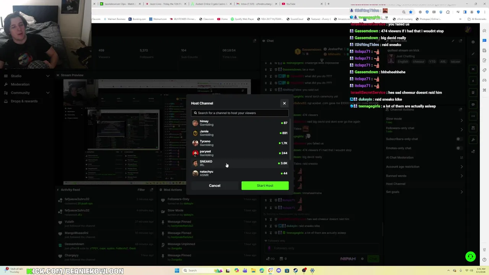Click the host list scrollbar

291,139
